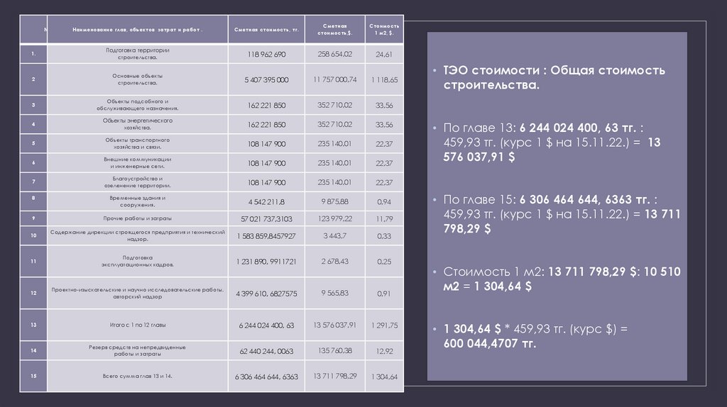Click the 'Всего сумма глав 13 и 14' cell
The height and width of the screenshot is (407, 727).
pos(137,376)
